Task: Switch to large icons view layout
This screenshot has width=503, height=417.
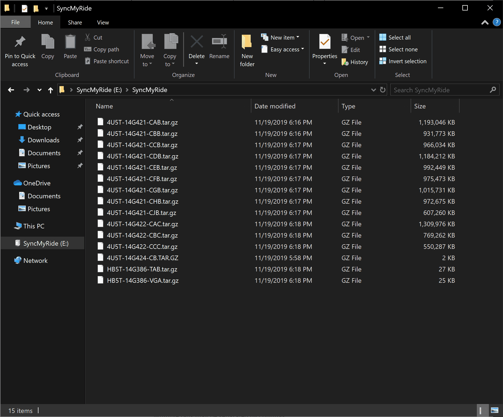Action: [x=495, y=411]
